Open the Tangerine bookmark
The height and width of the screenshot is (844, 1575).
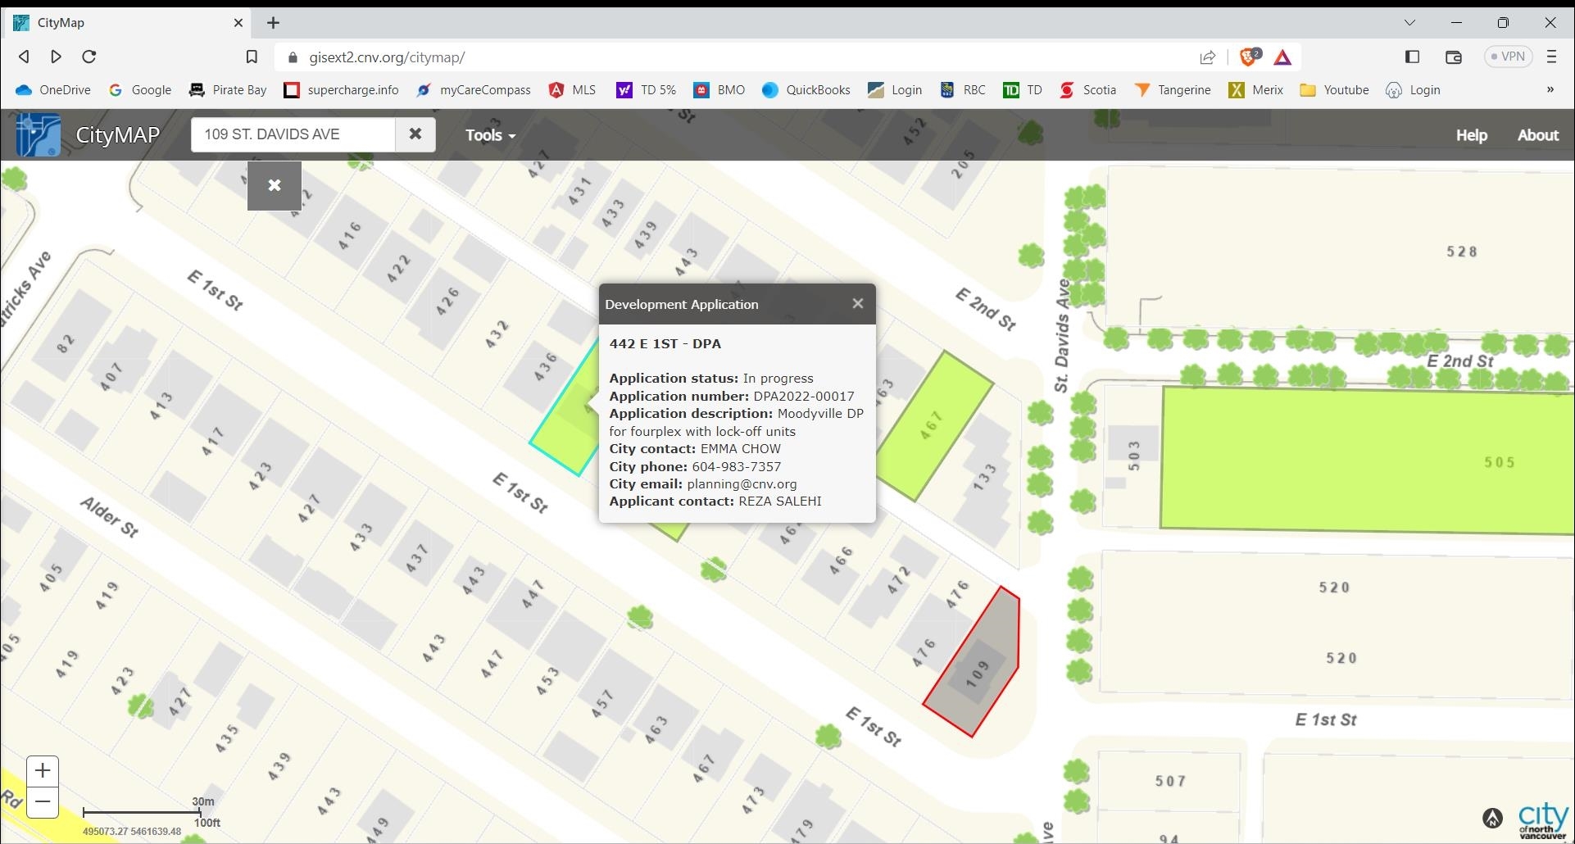pos(1173,90)
